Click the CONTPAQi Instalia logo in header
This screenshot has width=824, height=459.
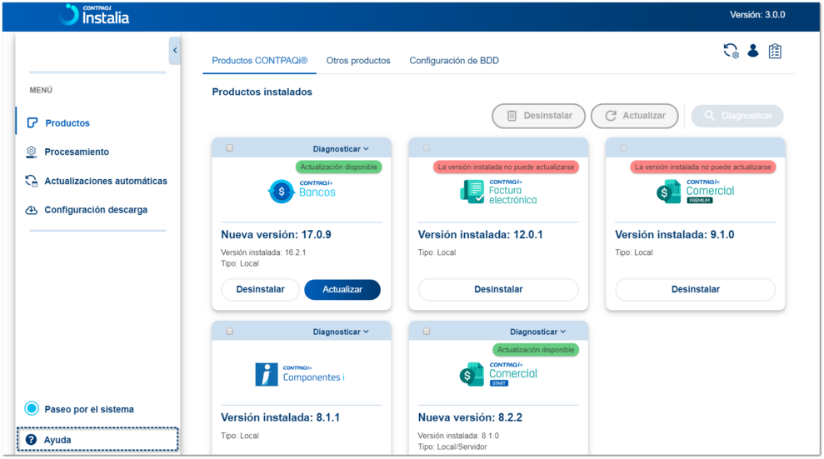(95, 14)
